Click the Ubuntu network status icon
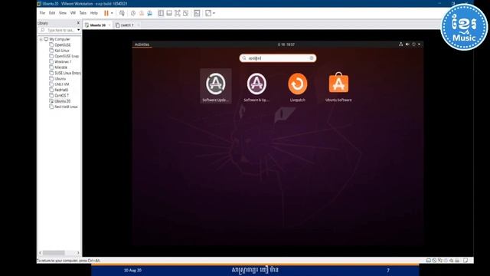Image resolution: width=490 pixels, height=276 pixels. click(x=401, y=44)
